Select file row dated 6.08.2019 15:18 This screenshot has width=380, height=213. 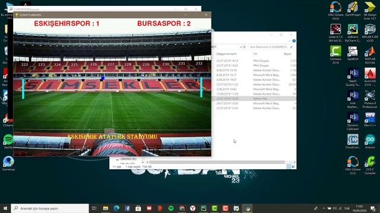click(x=254, y=70)
